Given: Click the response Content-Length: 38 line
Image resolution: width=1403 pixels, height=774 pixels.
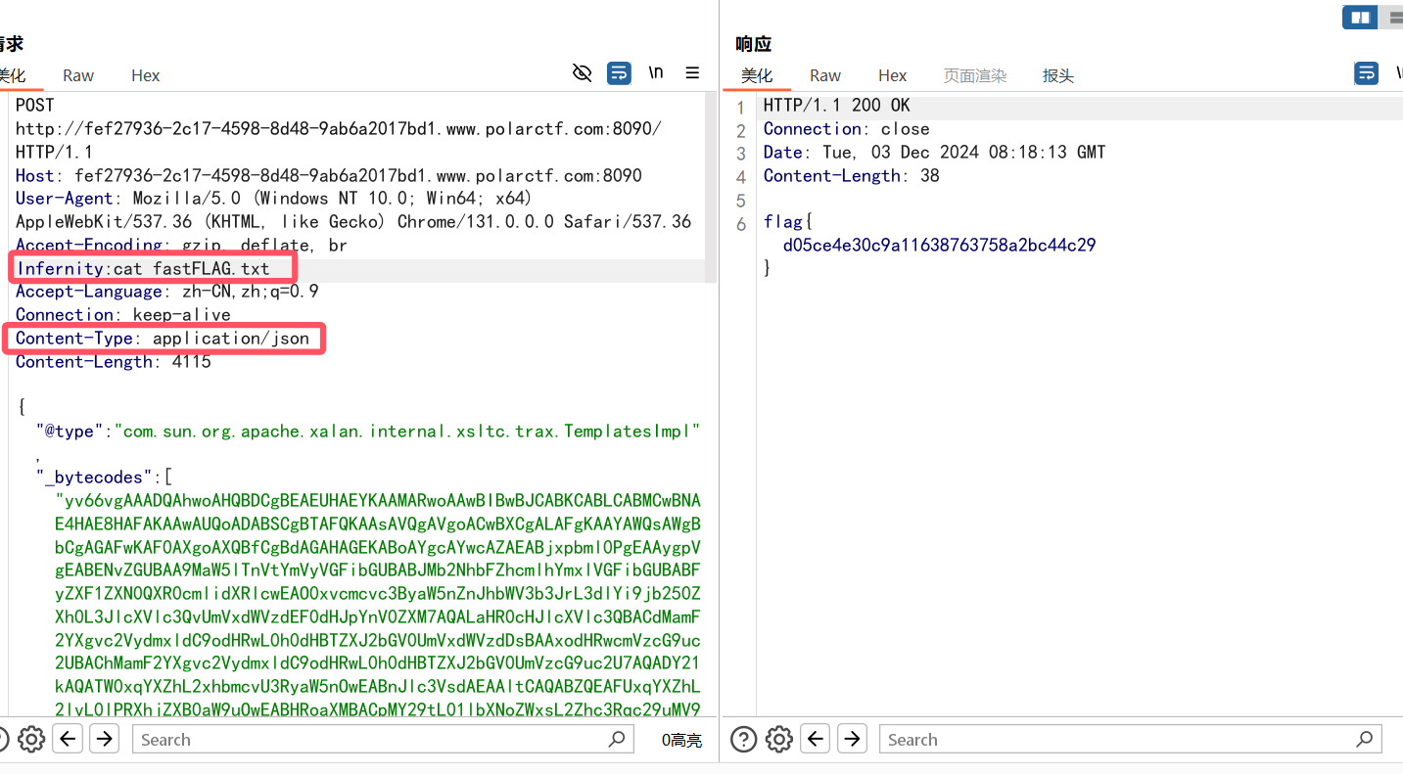Looking at the screenshot, I should coord(852,176).
